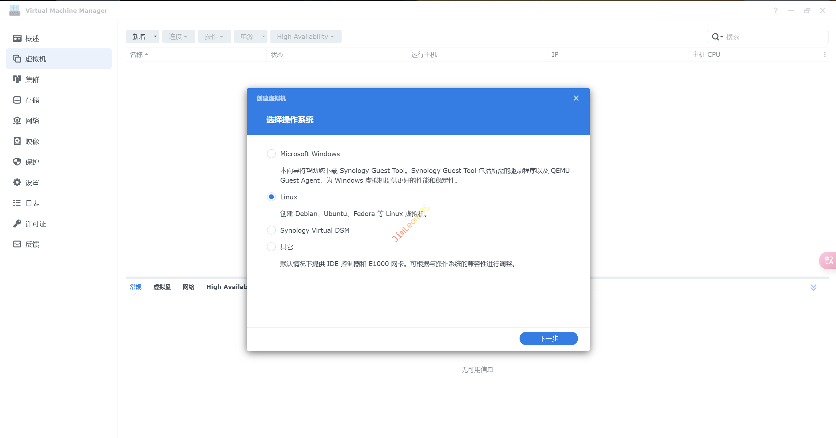Click into the 搜索 search field
Viewport: 836px width, 438px height.
click(774, 37)
